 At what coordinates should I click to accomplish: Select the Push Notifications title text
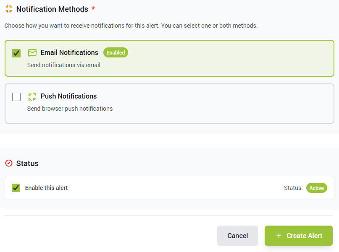coord(68,96)
